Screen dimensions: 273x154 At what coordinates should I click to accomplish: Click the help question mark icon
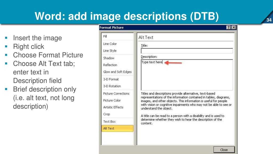tap(228, 28)
